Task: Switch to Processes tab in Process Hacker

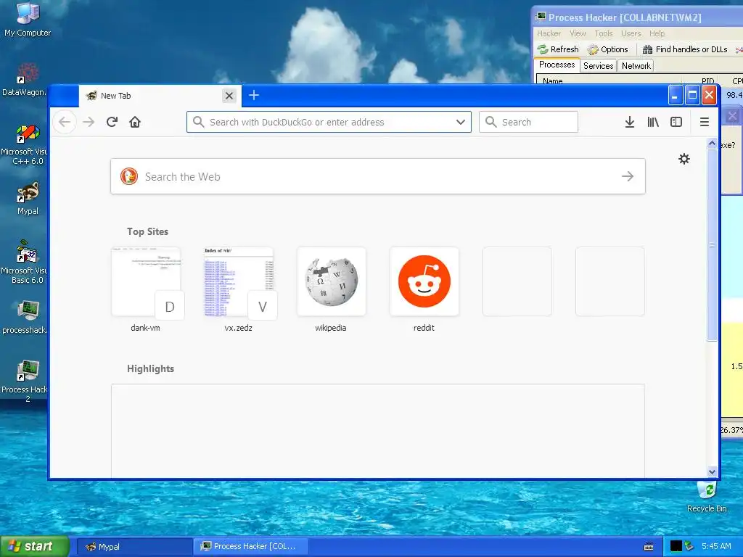Action: tap(557, 65)
